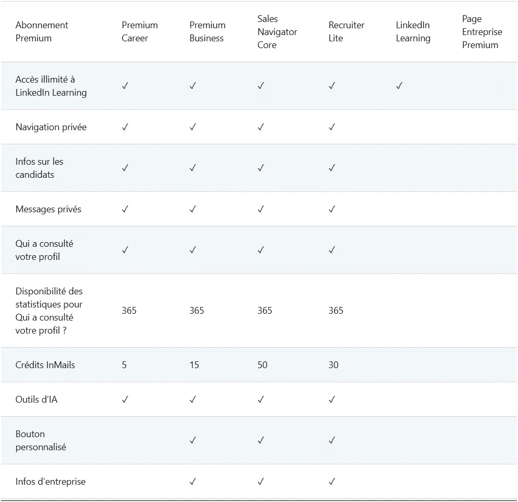Click Sales Navigator checkmark in Messages privés row
The width and height of the screenshot is (518, 502).
(261, 209)
